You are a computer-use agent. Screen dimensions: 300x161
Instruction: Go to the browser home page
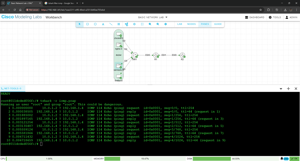pyautogui.click(x=20, y=10)
